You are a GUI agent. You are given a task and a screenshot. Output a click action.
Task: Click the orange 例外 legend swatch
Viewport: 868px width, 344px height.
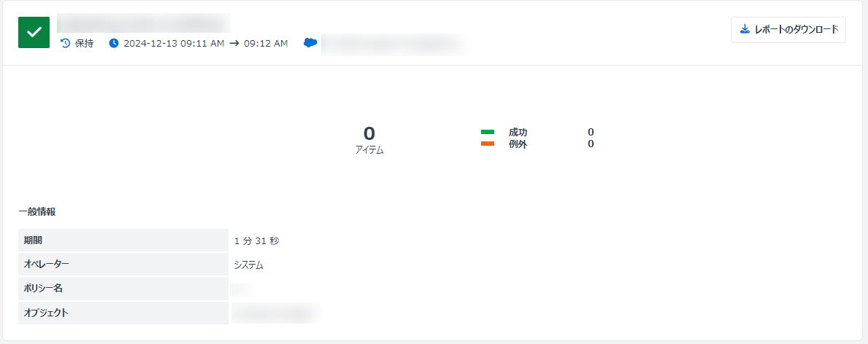(x=488, y=144)
